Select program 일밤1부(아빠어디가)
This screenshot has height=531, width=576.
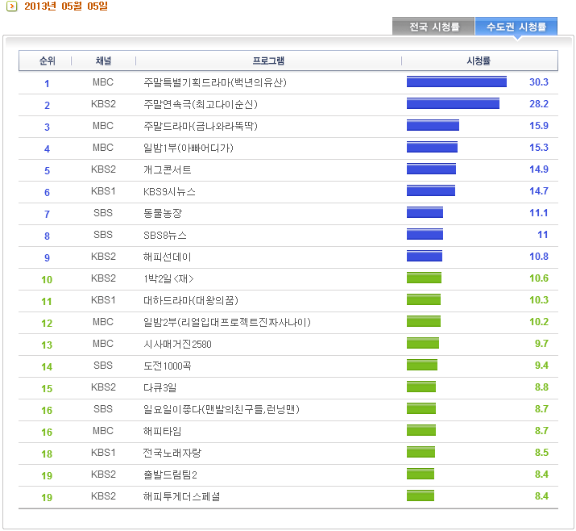(189, 148)
